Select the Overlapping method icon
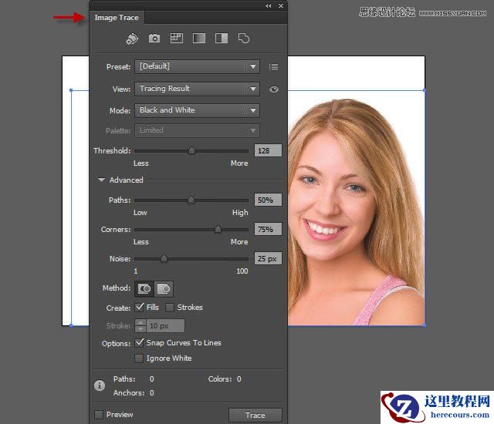Image resolution: width=494 pixels, height=424 pixels. [x=164, y=289]
